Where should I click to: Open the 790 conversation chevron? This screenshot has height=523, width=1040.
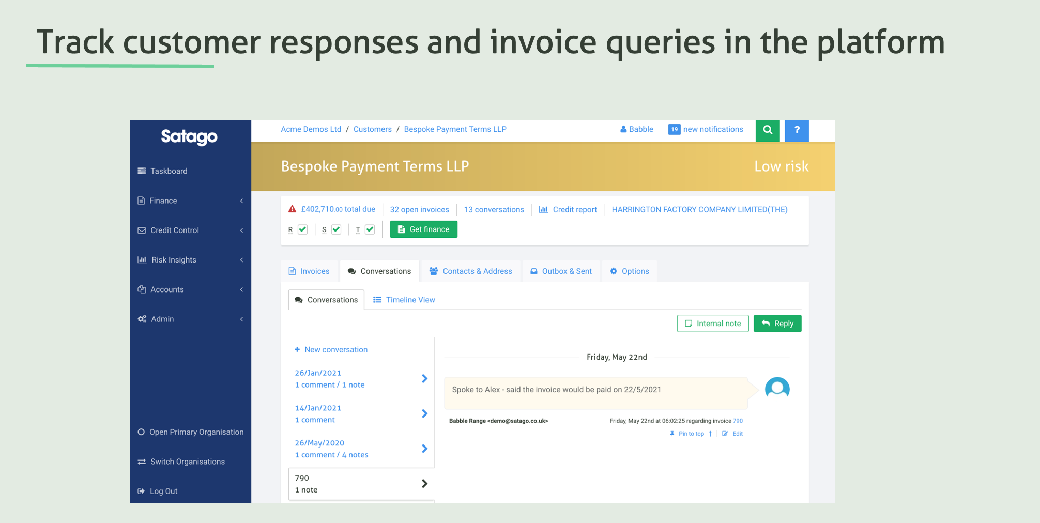pos(424,484)
